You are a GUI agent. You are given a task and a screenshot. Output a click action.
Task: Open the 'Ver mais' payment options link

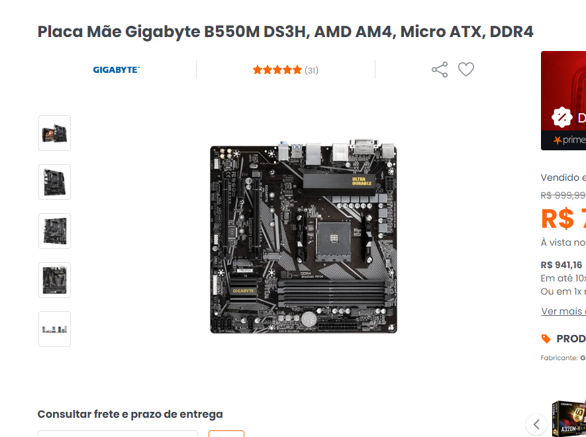563,311
